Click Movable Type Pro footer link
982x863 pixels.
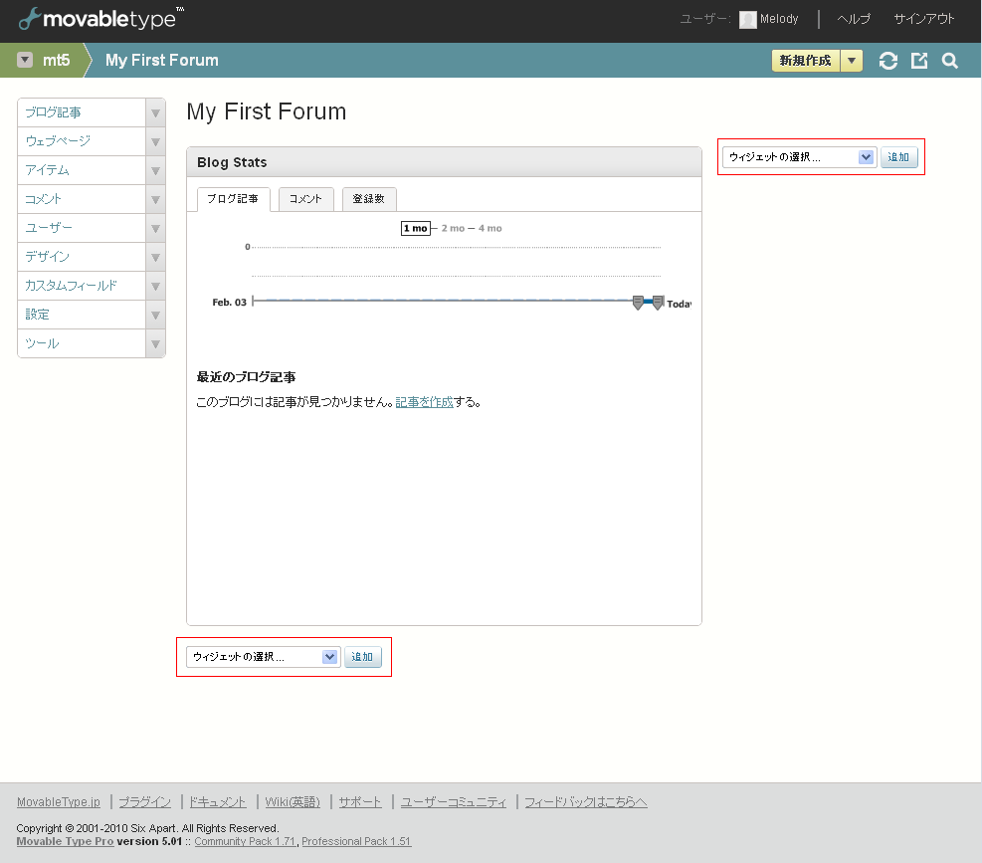click(65, 842)
